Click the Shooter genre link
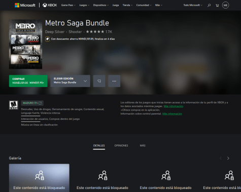241x192 pixels. [75, 32]
